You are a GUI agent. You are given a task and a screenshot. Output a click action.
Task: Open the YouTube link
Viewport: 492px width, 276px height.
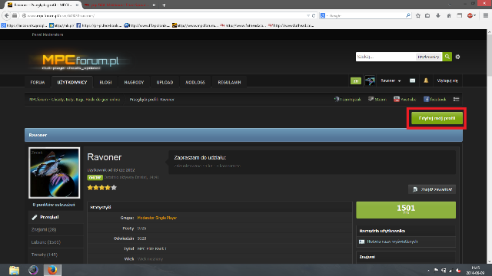tap(405, 99)
